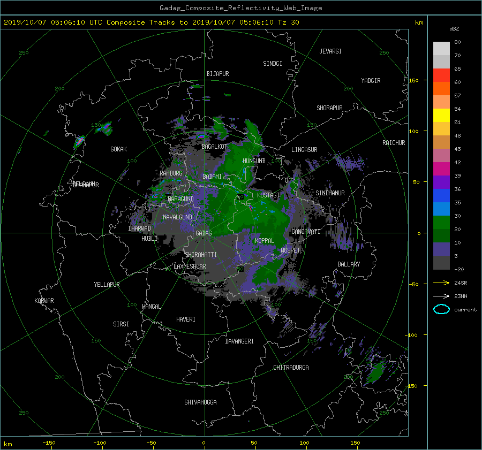The width and height of the screenshot is (482, 450).
Task: Click the YADGIR city label
Action: click(x=371, y=81)
